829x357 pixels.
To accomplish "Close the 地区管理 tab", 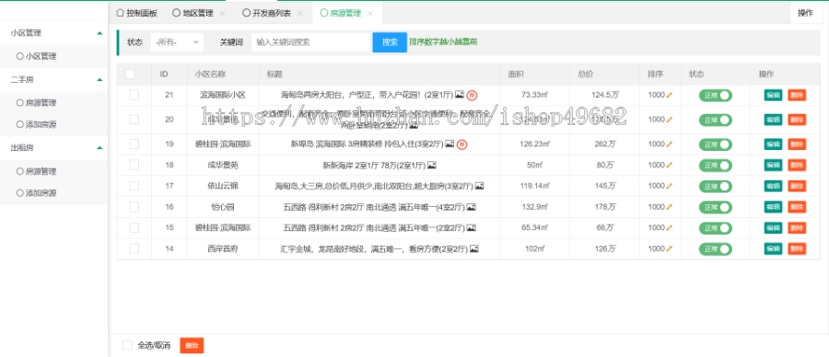I will click(222, 14).
